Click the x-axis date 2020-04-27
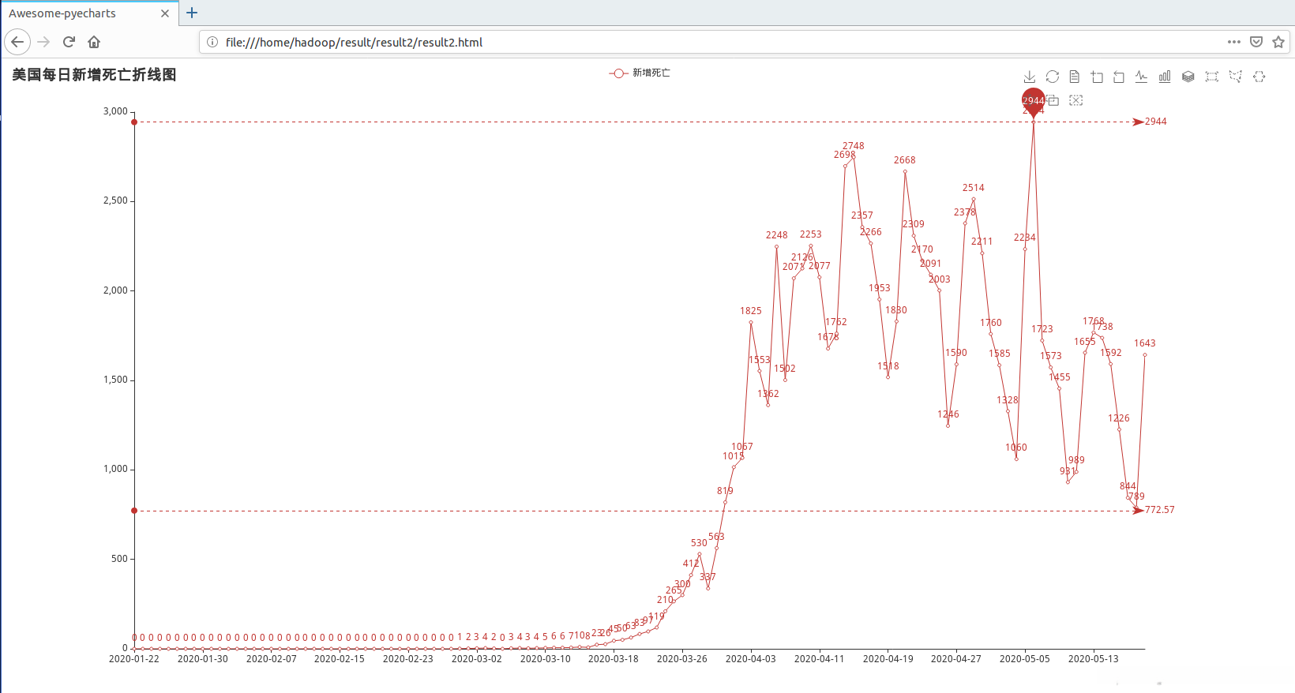The image size is (1295, 693). coord(956,659)
